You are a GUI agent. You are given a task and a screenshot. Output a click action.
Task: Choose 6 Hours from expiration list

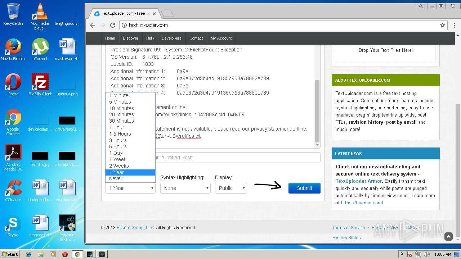click(x=130, y=146)
